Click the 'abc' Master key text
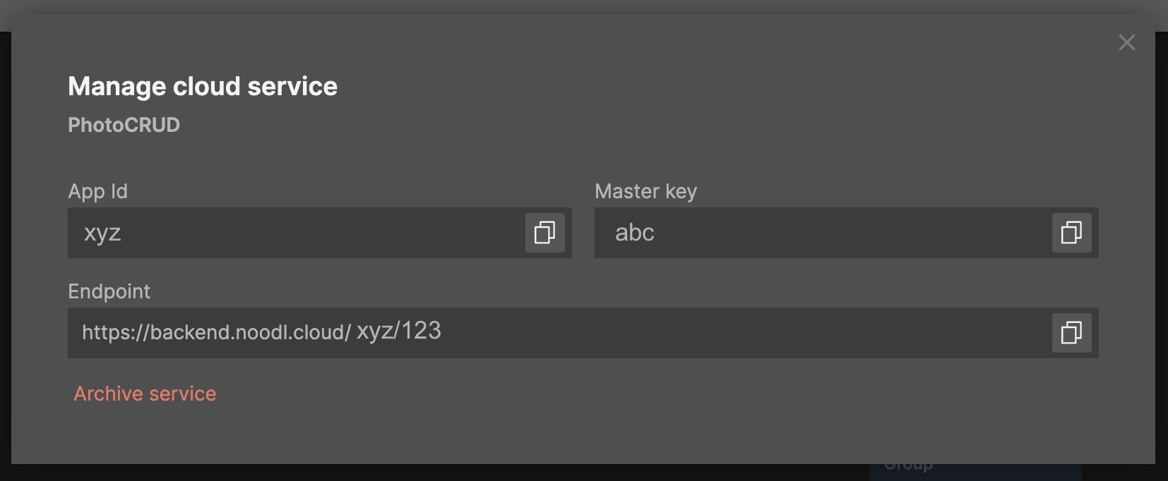The image size is (1168, 481). 634,233
